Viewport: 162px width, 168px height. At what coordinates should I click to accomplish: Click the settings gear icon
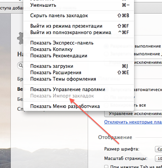pyautogui.click(x=21, y=38)
